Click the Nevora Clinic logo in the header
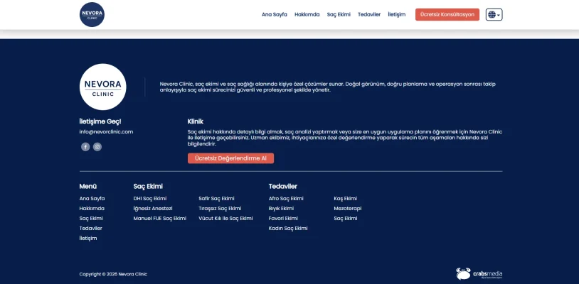 click(92, 14)
